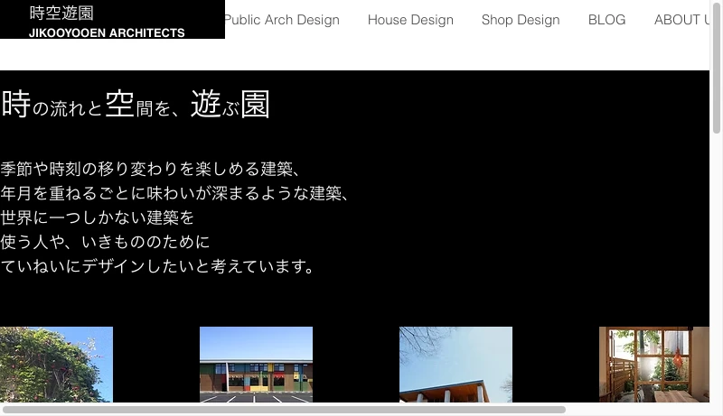Image resolution: width=723 pixels, height=416 pixels.
Task: Click the headline 時の流れと空間を、遊ぶ園
Action: (x=136, y=106)
